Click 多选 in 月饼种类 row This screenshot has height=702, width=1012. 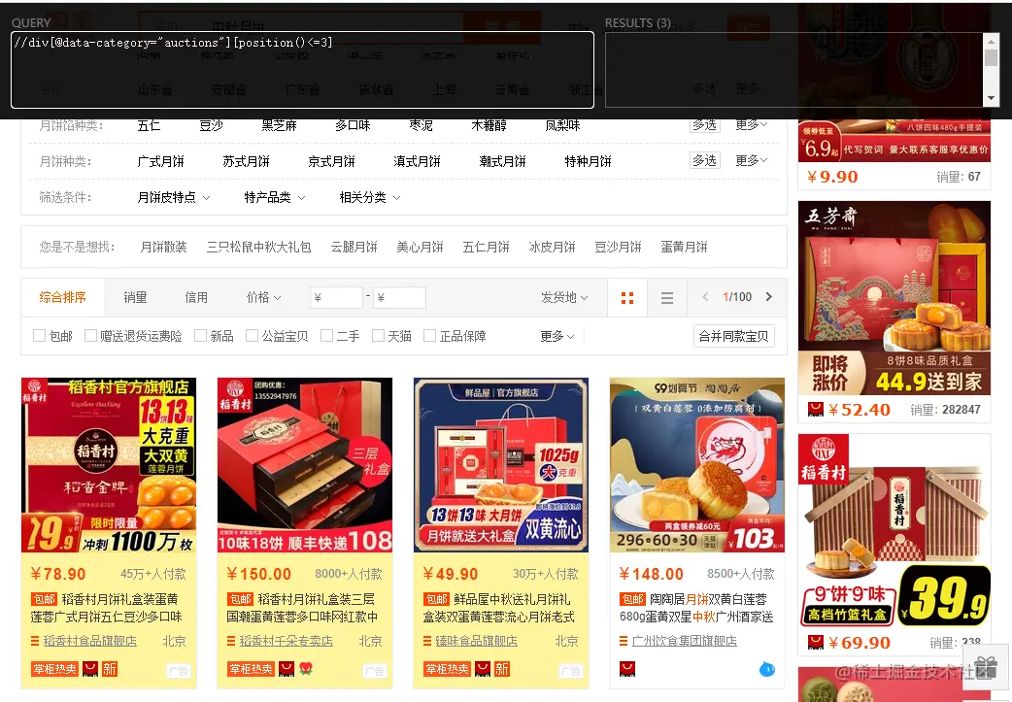[x=705, y=160]
